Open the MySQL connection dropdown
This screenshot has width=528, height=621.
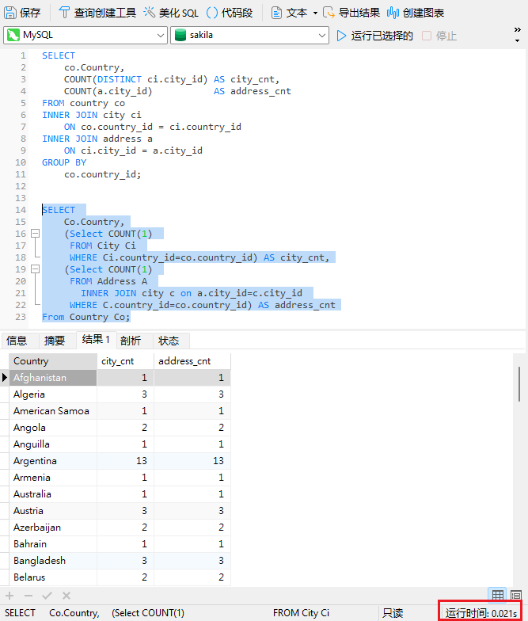tap(85, 35)
